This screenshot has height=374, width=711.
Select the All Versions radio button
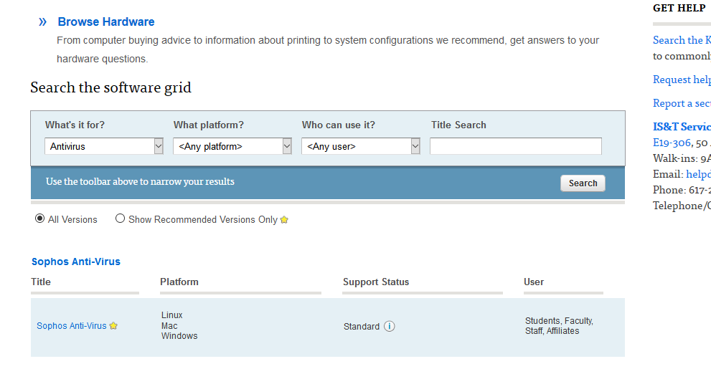(40, 219)
